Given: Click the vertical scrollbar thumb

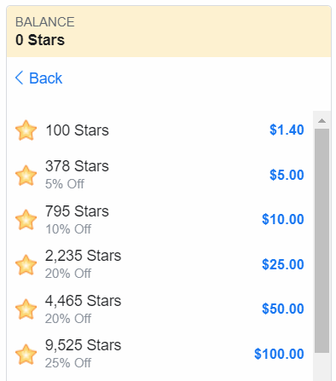Looking at the screenshot, I should click(322, 240).
